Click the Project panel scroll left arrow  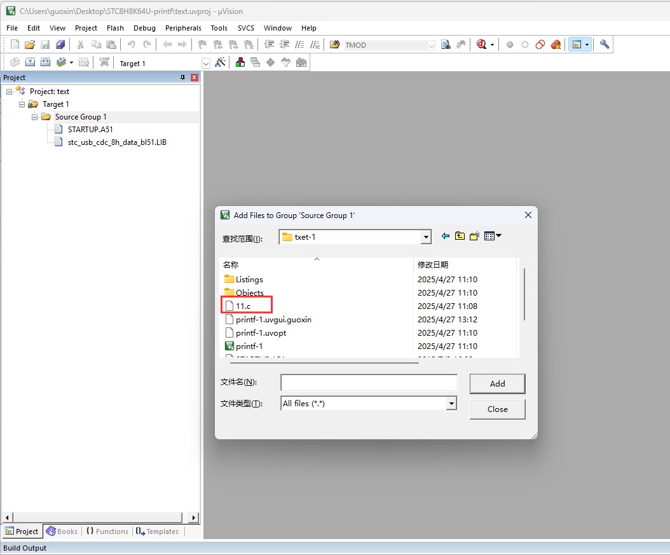point(7,517)
